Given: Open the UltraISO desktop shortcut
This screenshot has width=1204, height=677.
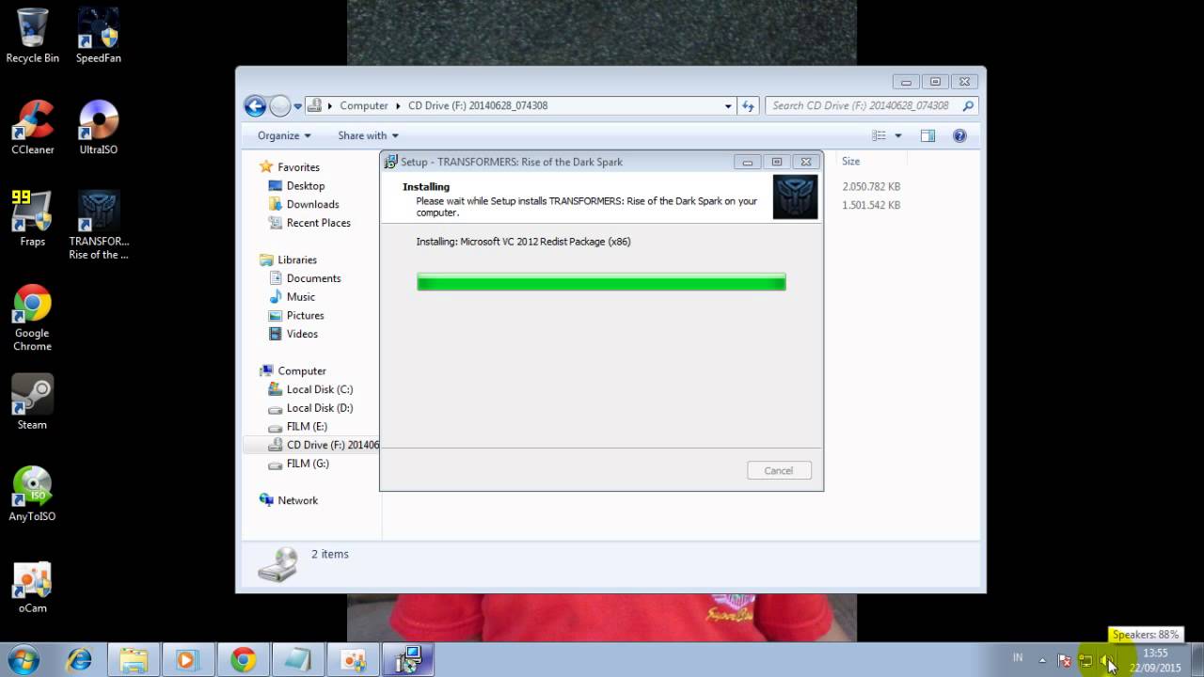Looking at the screenshot, I should point(98,127).
